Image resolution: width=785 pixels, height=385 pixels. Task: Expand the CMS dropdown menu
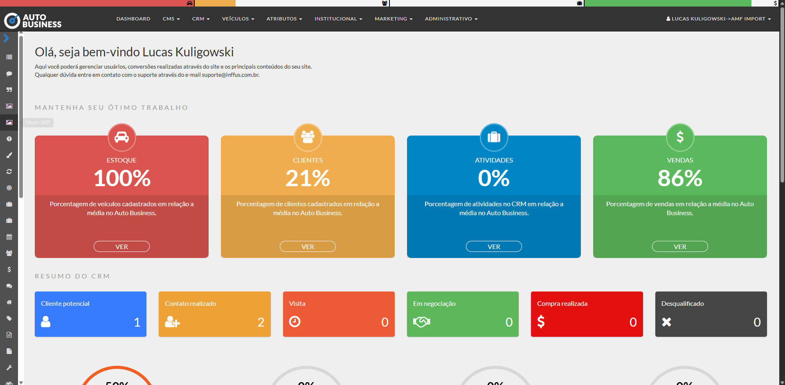point(171,19)
